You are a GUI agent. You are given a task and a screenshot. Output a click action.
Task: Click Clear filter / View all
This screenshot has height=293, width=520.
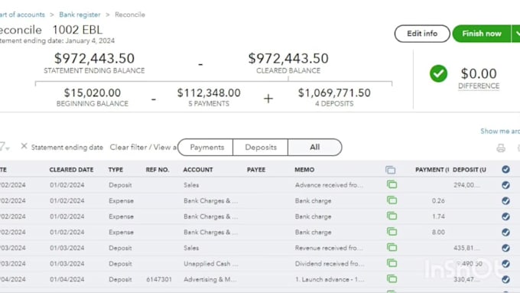pos(143,147)
